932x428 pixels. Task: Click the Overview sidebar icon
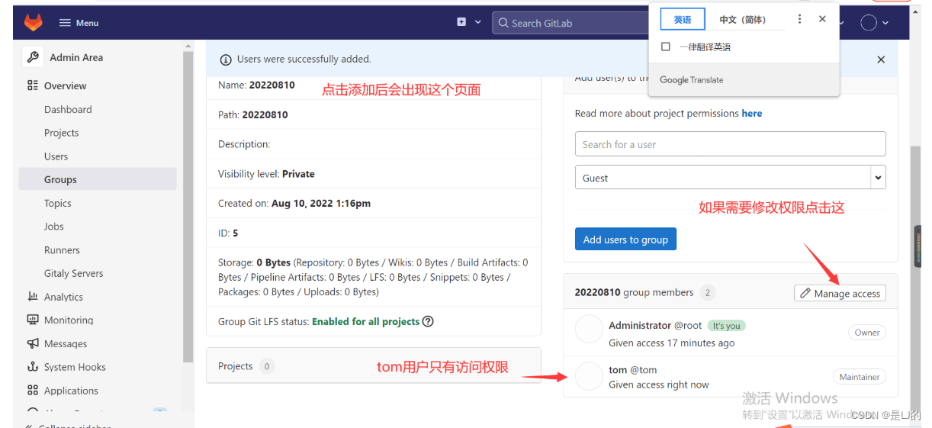point(33,85)
